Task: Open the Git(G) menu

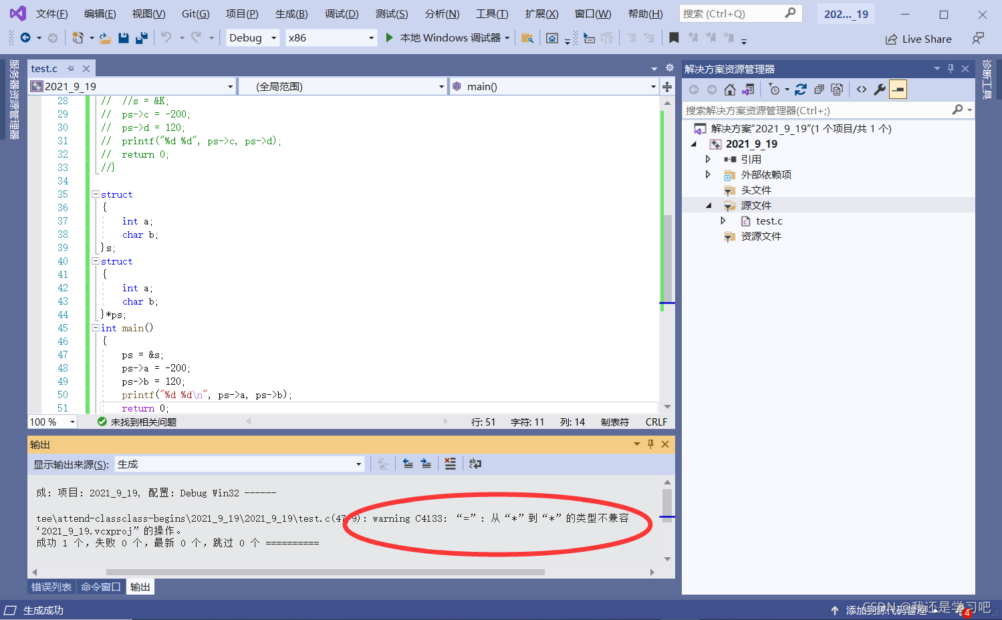Action: pyautogui.click(x=195, y=14)
